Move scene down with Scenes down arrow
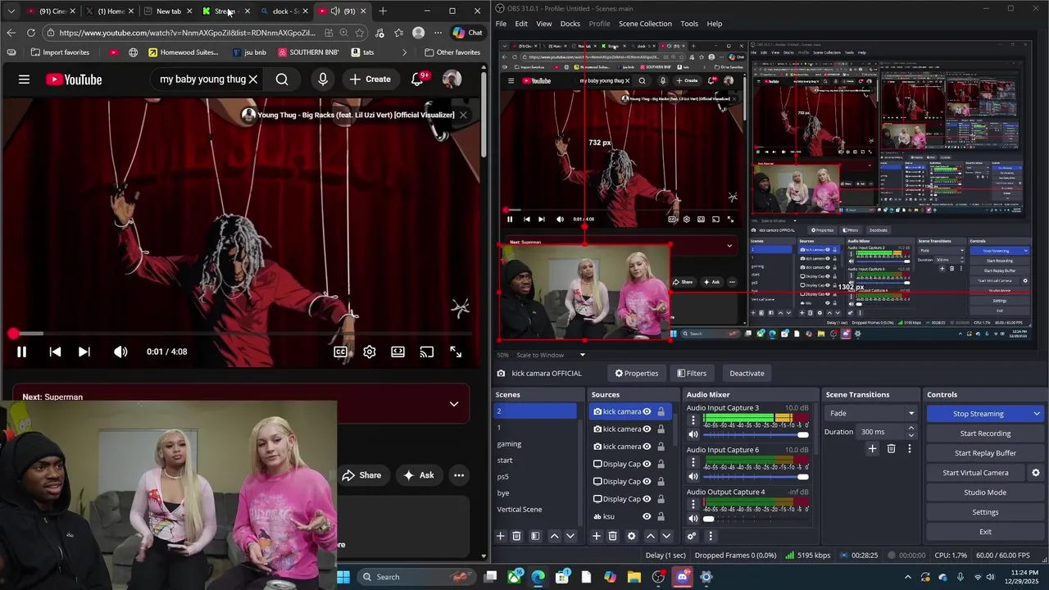 point(570,536)
